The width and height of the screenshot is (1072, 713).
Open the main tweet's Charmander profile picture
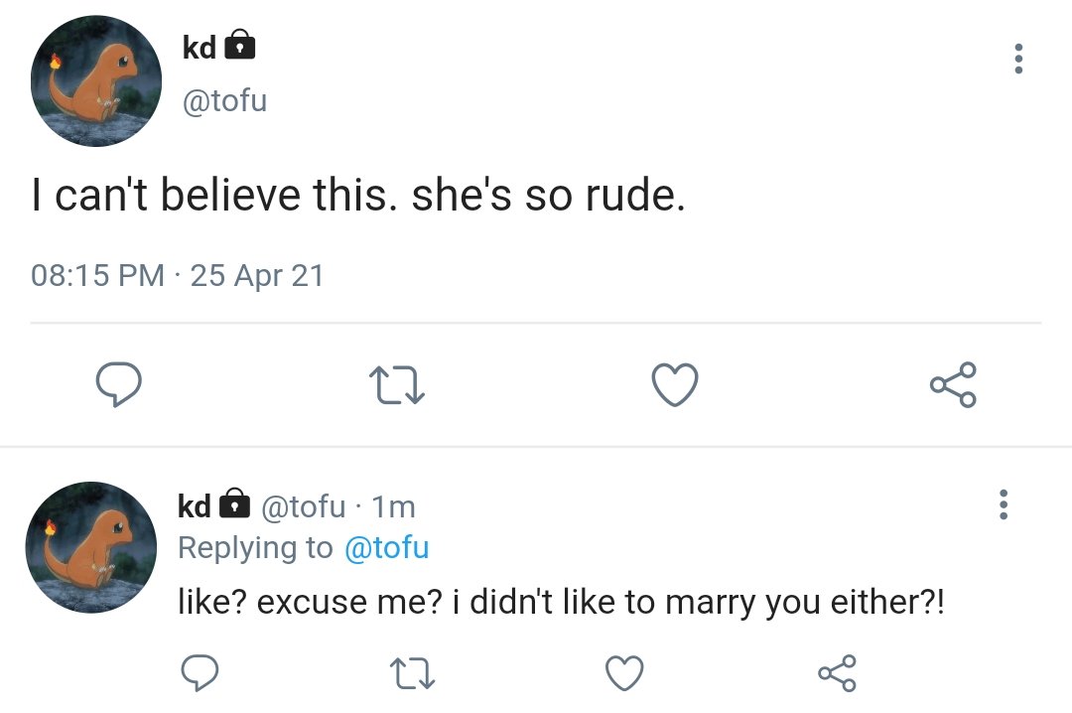click(96, 80)
